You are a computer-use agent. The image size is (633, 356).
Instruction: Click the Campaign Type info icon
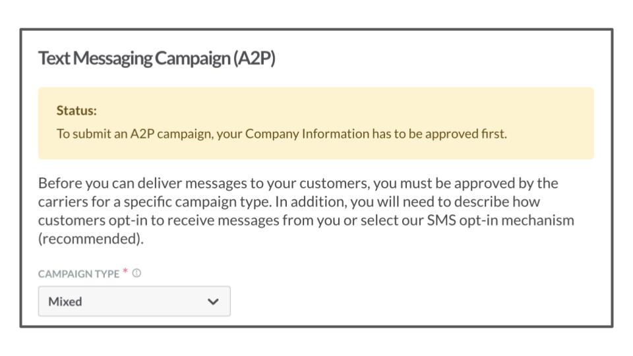tap(137, 273)
